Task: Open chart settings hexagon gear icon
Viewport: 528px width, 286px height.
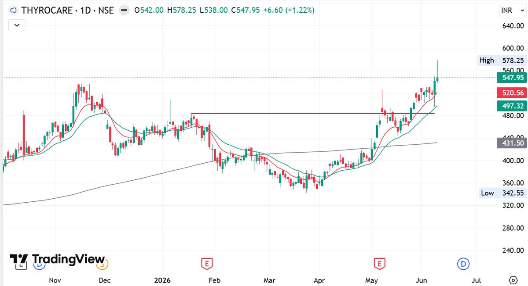Action: coord(513,280)
